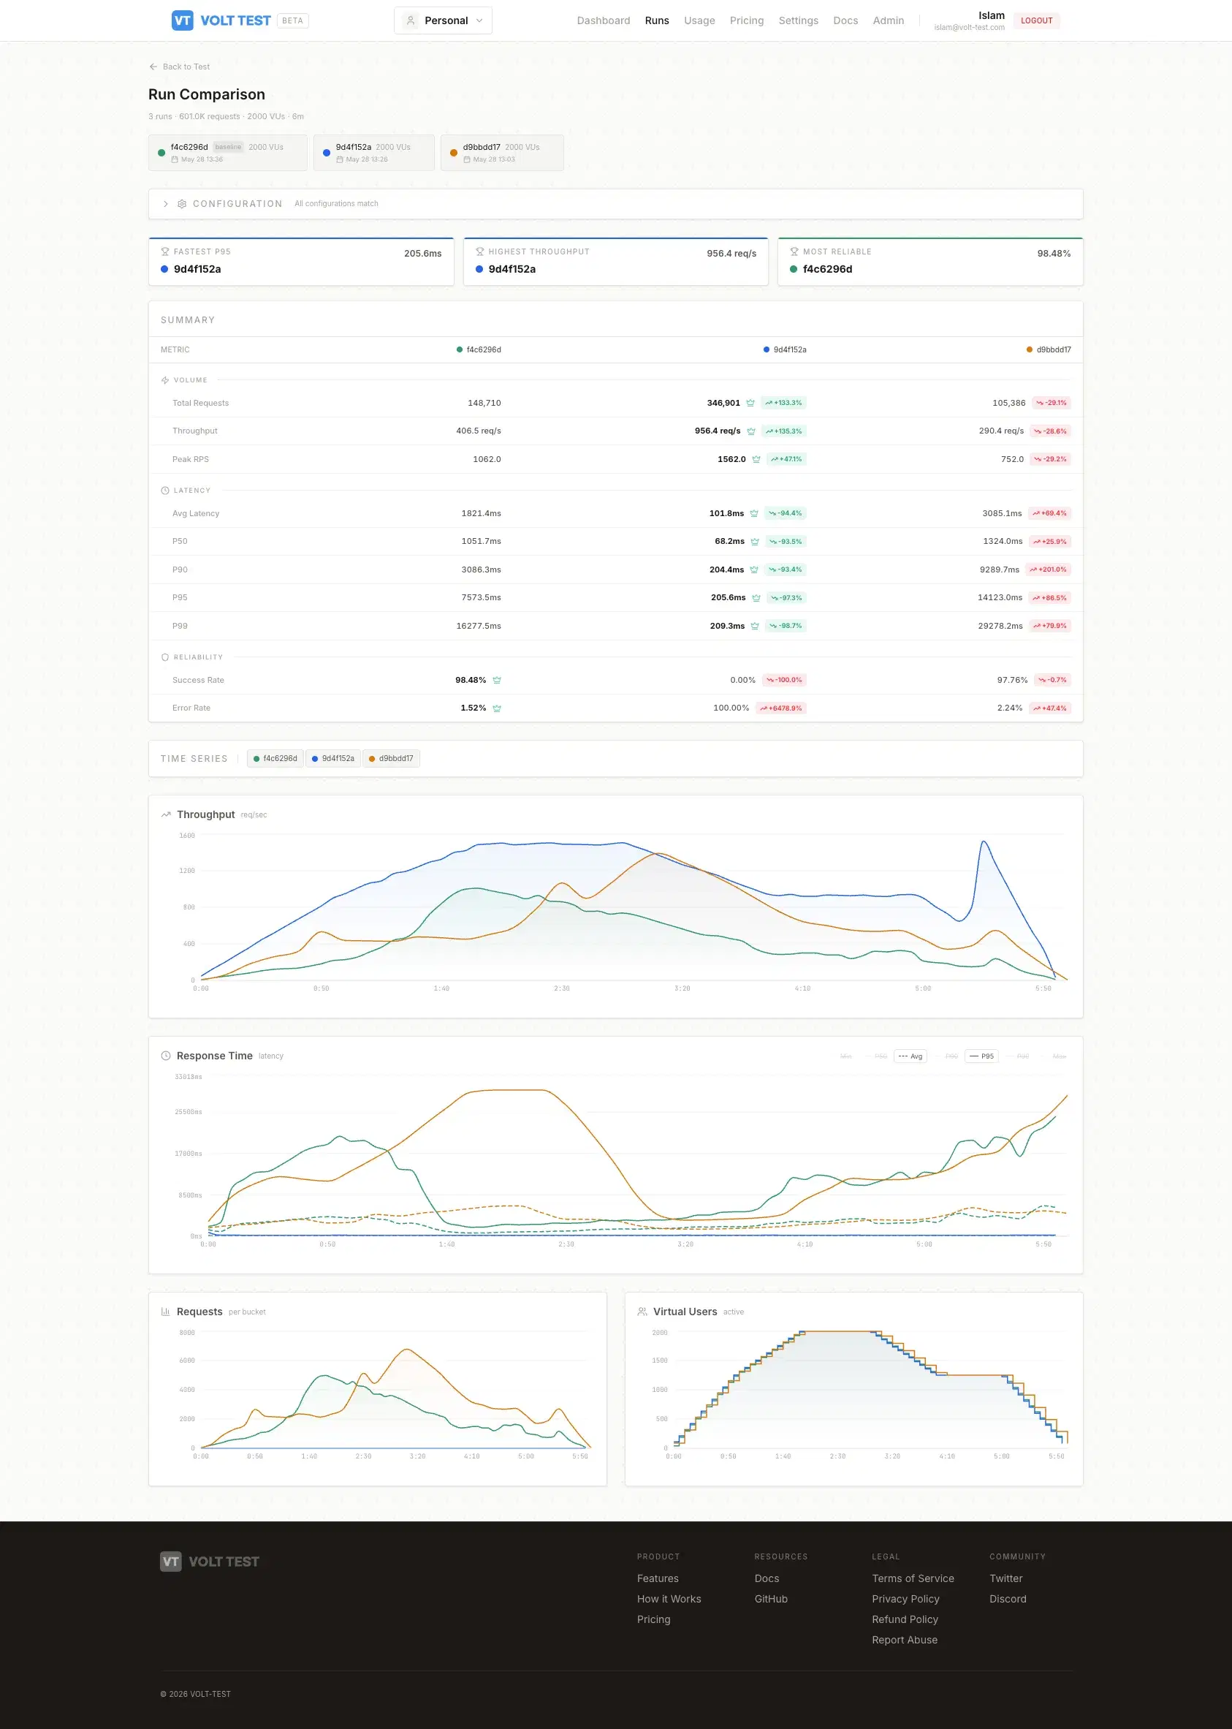Open the Report Abuse footer link
Screen dimensions: 1232x1729
[x=905, y=1641]
